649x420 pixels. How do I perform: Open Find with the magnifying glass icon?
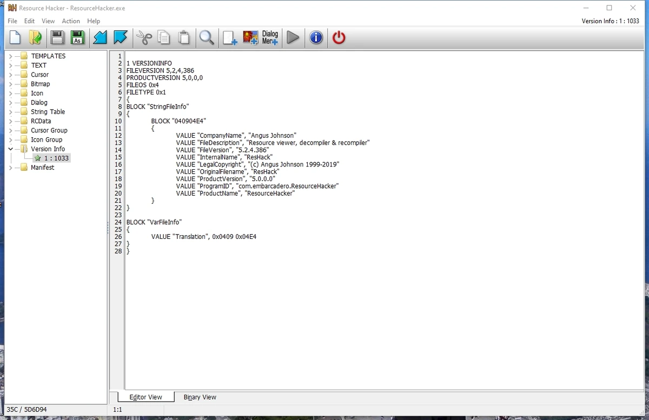tap(207, 37)
